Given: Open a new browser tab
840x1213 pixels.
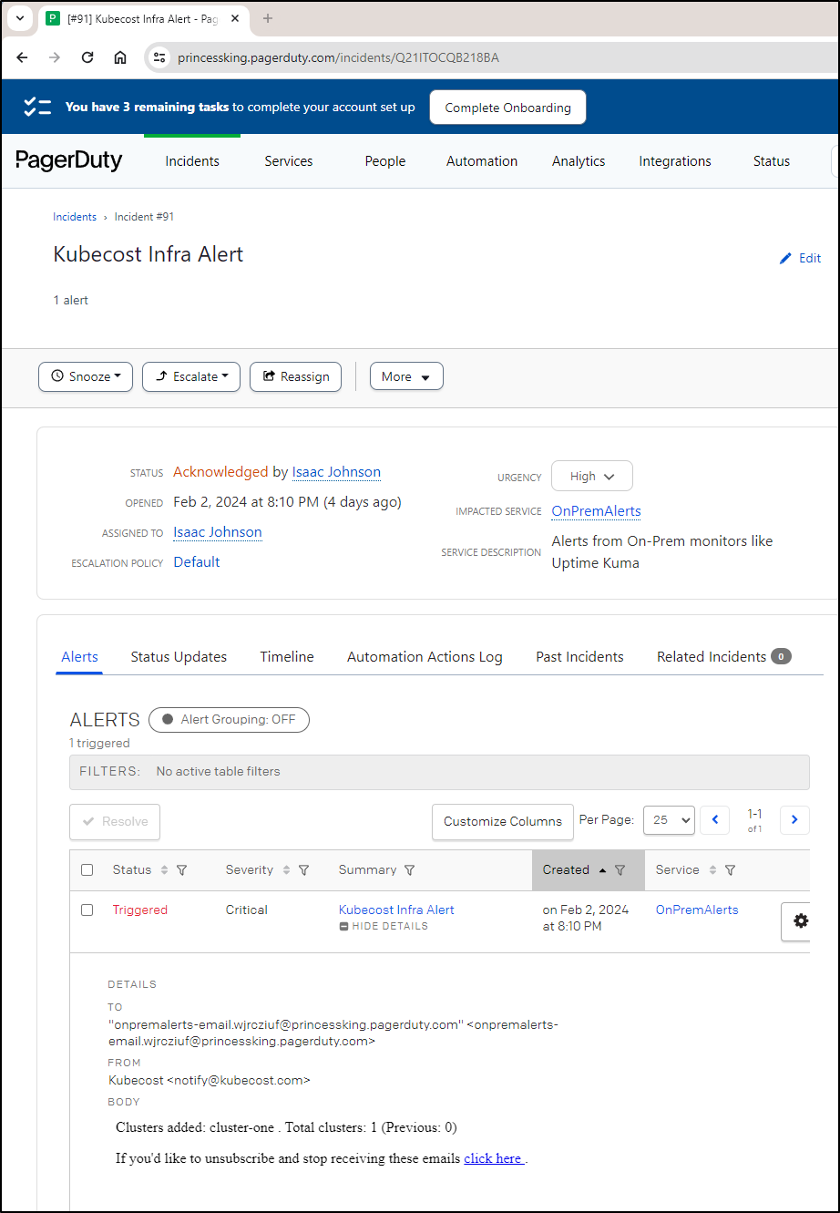Looking at the screenshot, I should click(268, 18).
